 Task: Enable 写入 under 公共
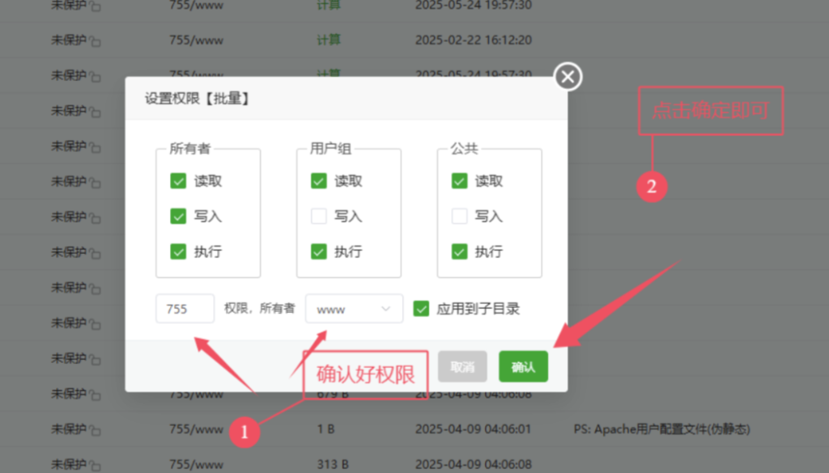[459, 216]
